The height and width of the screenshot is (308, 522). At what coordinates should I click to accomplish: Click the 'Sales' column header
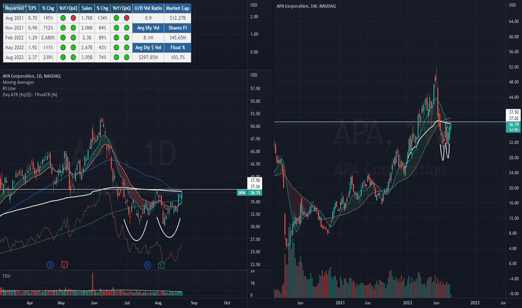[x=87, y=8]
